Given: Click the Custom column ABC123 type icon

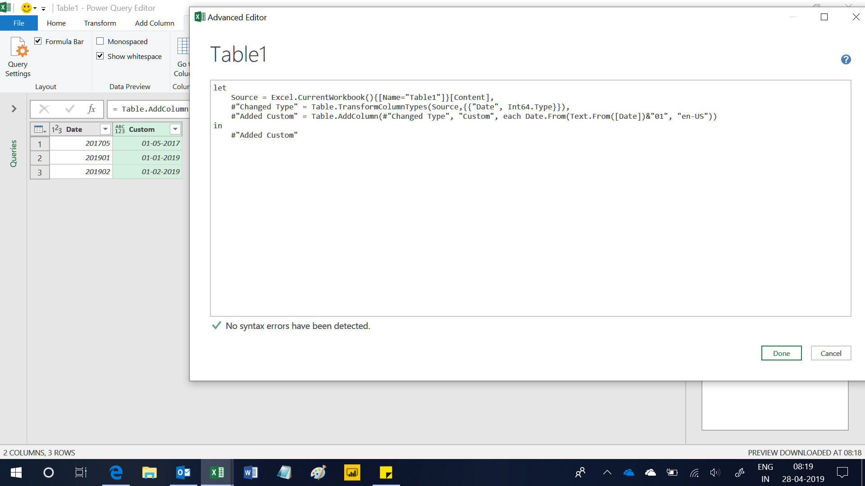Looking at the screenshot, I should [x=120, y=130].
